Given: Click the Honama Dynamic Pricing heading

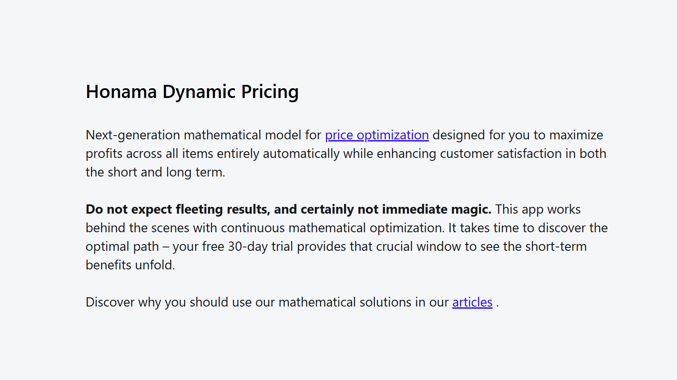Looking at the screenshot, I should pos(192,92).
